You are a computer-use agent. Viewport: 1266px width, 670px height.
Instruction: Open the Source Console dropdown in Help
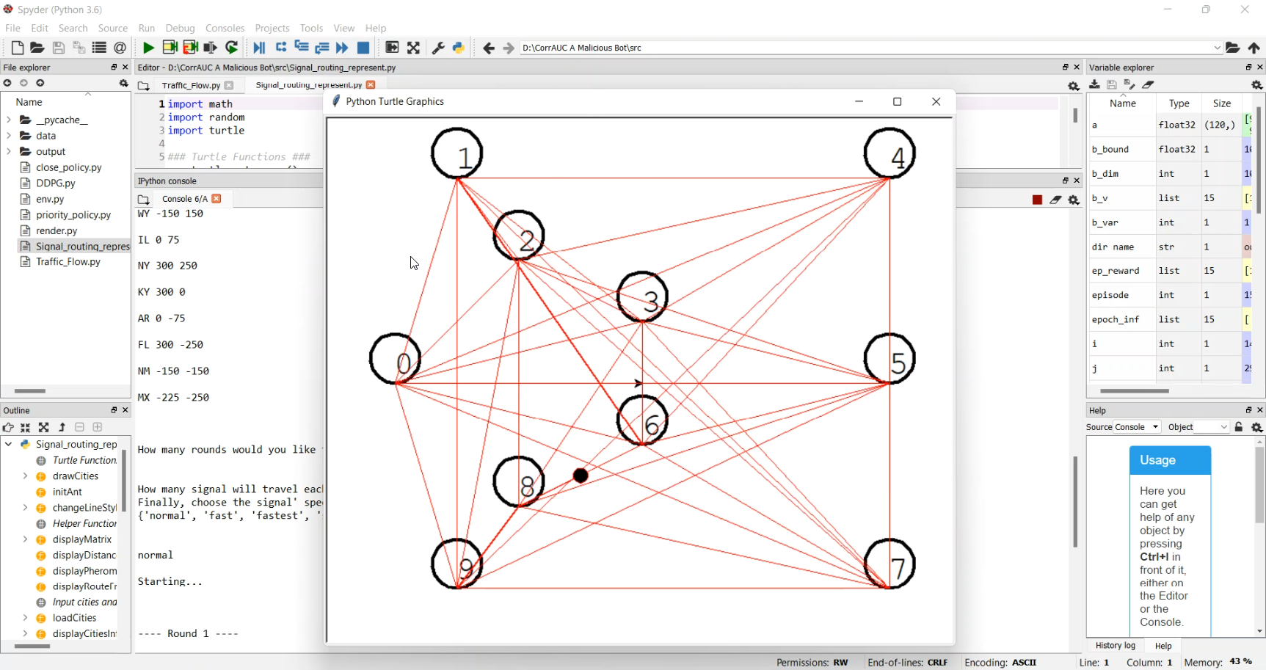coord(1138,427)
